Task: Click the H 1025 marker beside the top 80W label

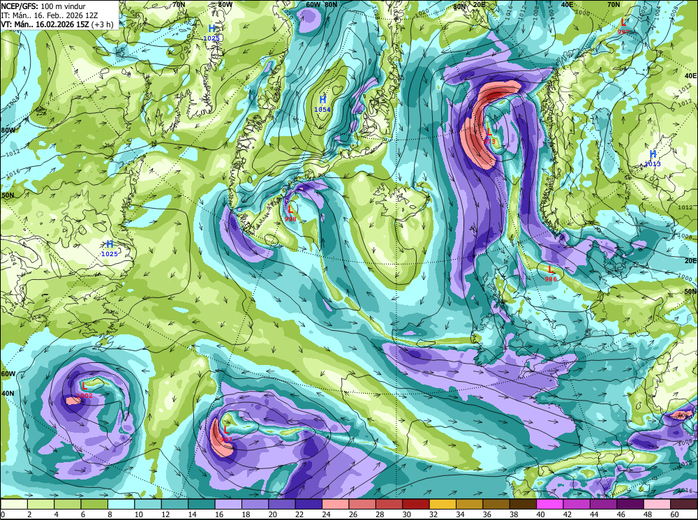Action: [x=211, y=33]
